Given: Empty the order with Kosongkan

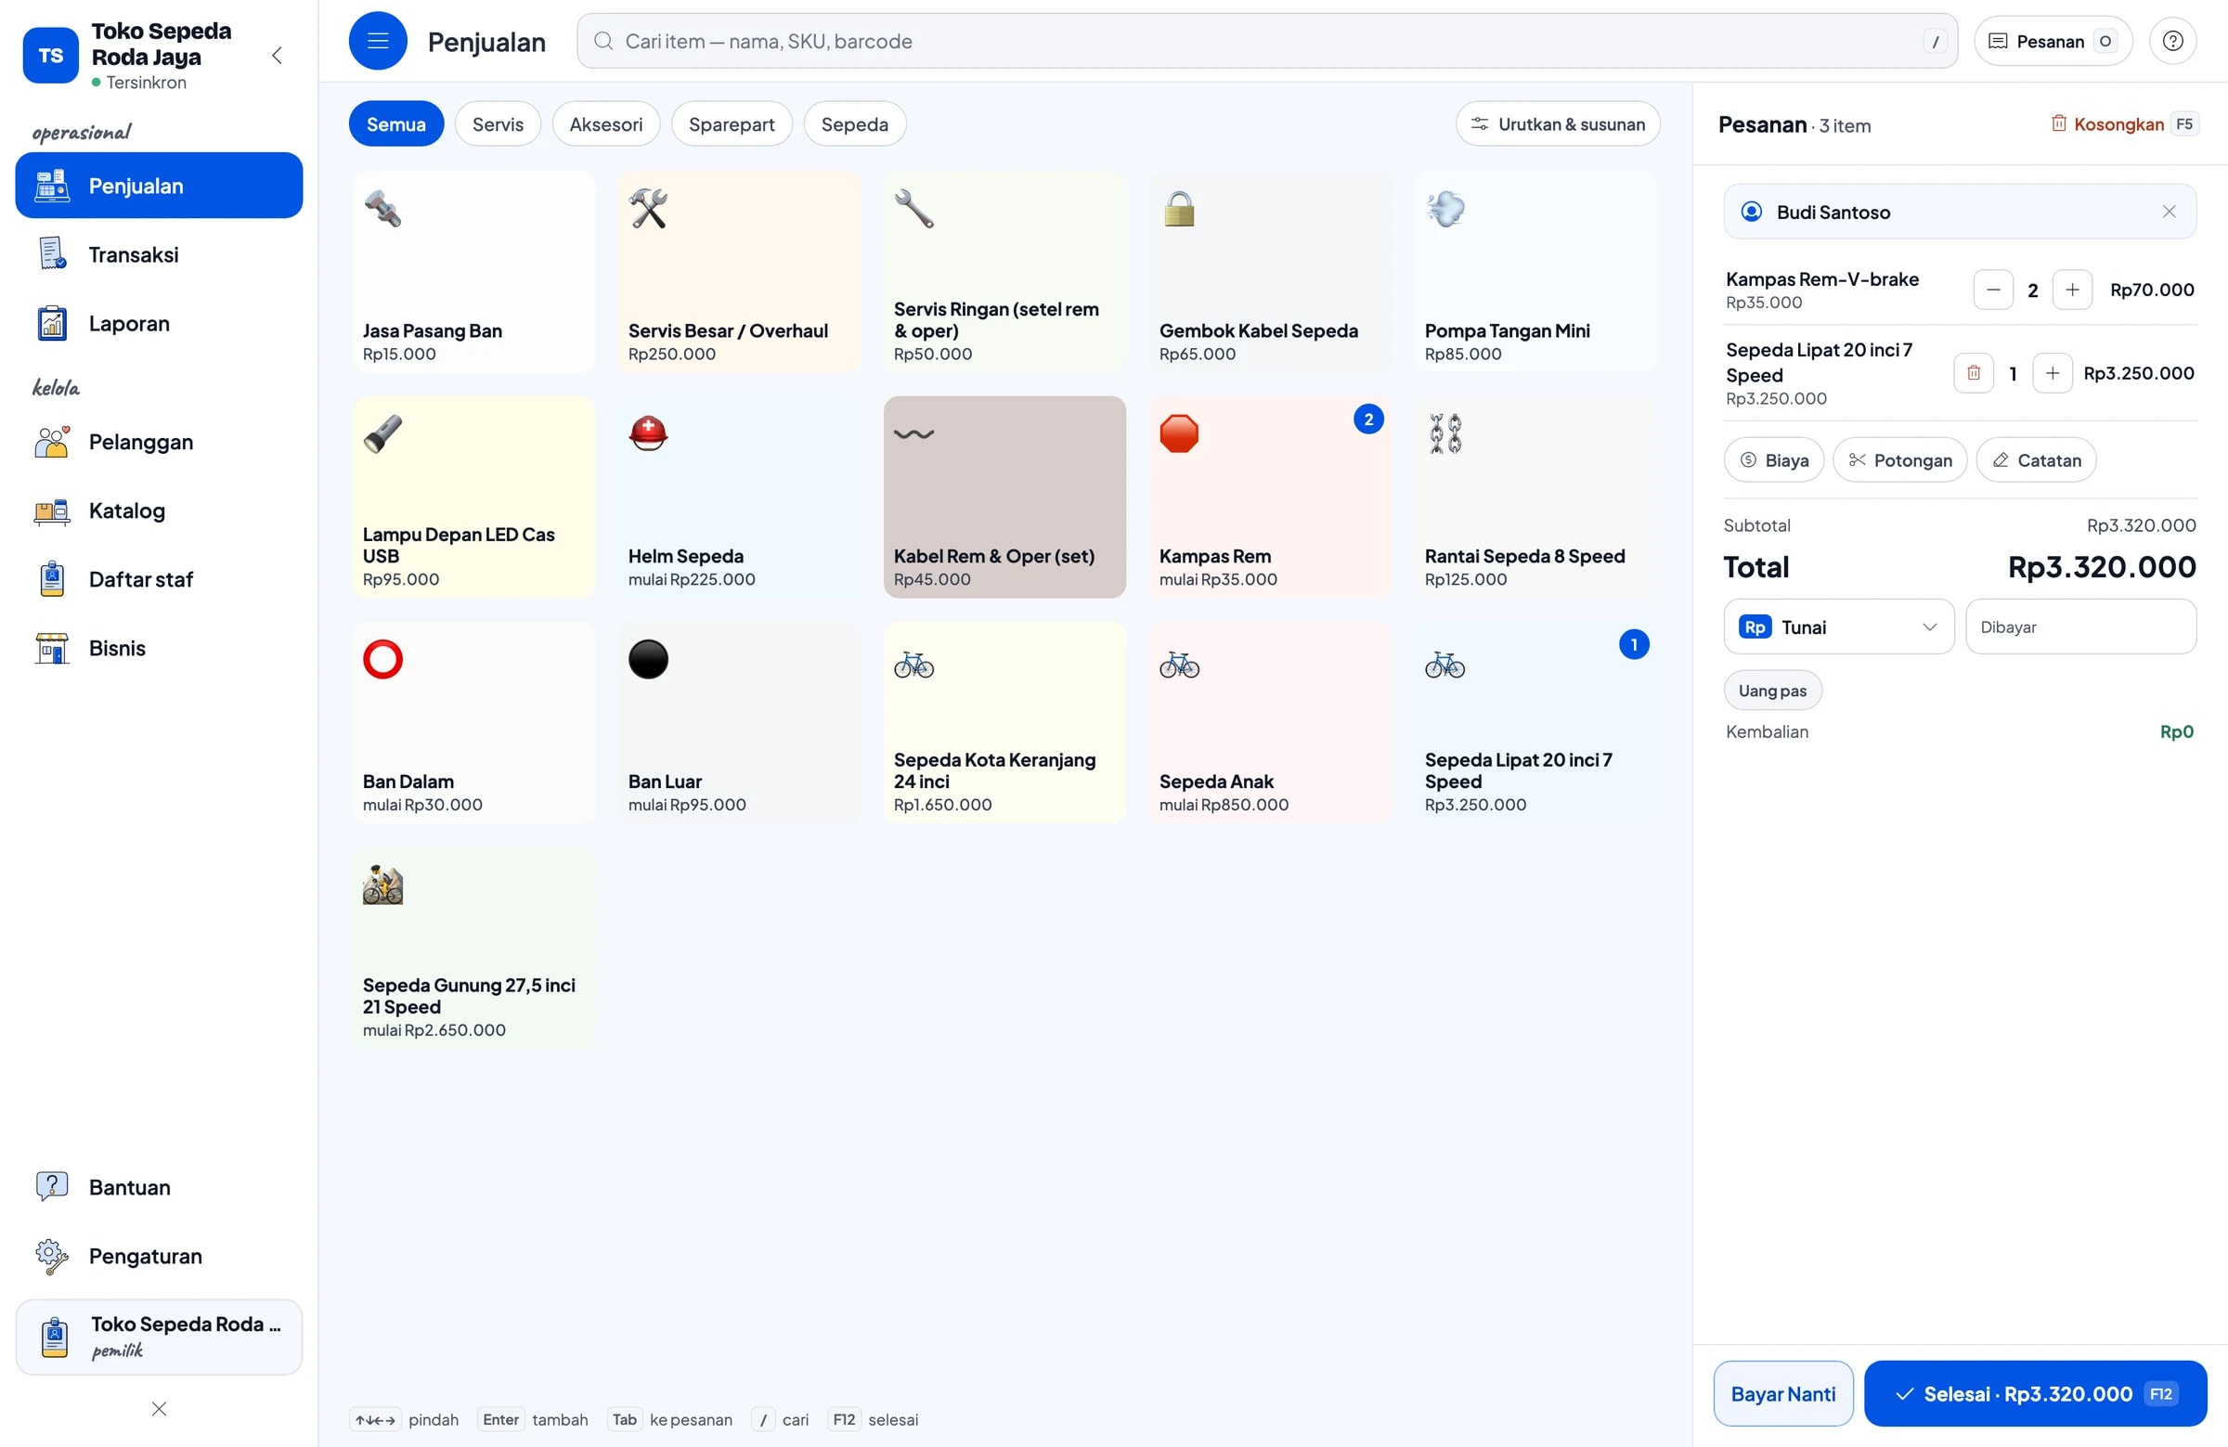Looking at the screenshot, I should click(x=2123, y=123).
